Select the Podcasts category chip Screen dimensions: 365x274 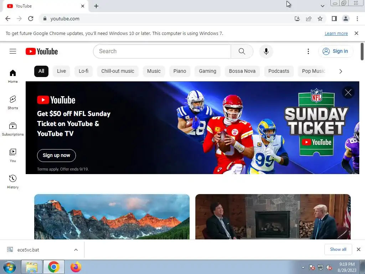pyautogui.click(x=279, y=71)
